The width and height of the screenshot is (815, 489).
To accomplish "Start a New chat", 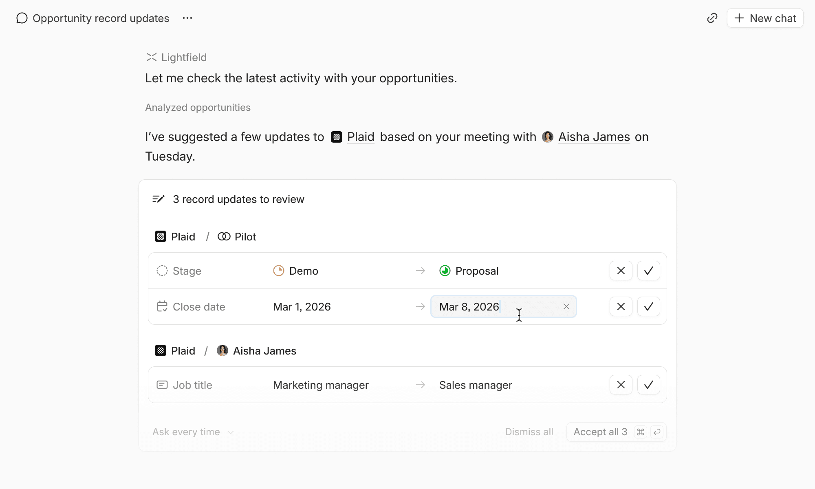I will pyautogui.click(x=765, y=18).
